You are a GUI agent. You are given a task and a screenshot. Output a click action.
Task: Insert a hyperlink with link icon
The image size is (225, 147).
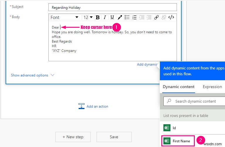point(156,17)
